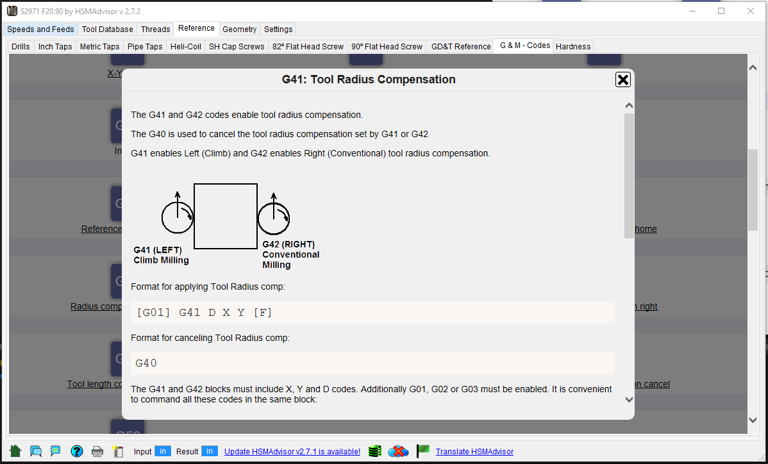
Task: Select the G & M - Codes tab
Action: pyautogui.click(x=524, y=46)
